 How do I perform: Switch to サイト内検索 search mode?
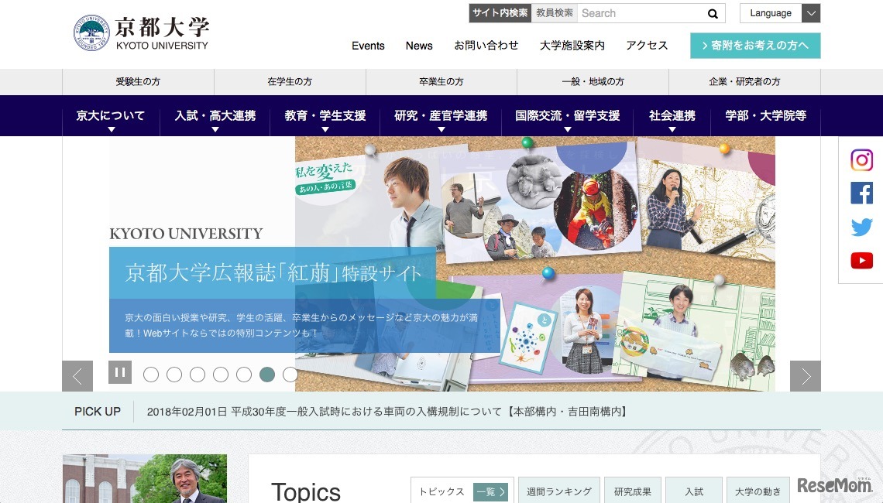[500, 13]
